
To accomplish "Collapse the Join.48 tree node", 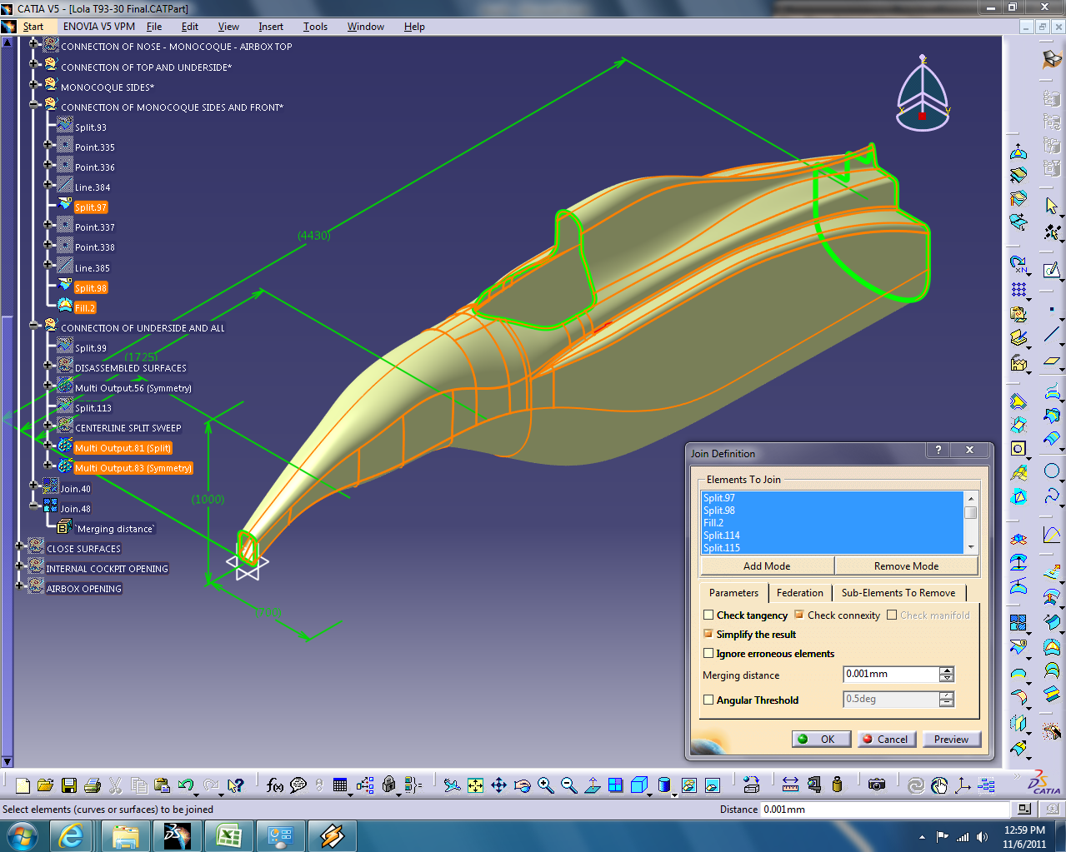I will tap(33, 505).
